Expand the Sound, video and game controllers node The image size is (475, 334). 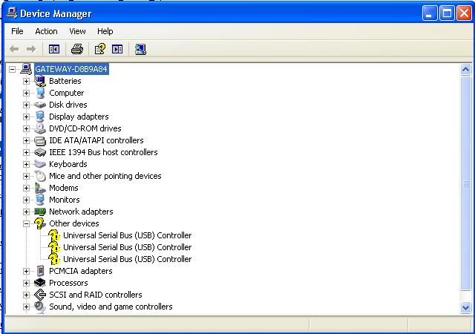27,307
